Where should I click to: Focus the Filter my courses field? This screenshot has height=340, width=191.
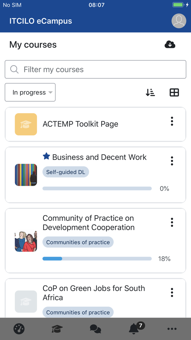point(95,69)
